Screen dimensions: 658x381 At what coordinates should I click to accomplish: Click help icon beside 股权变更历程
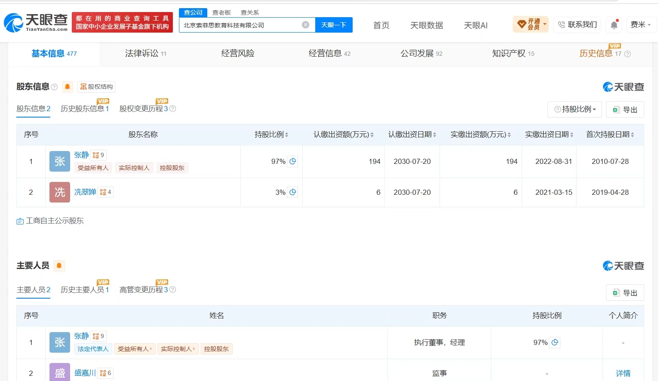(x=172, y=109)
